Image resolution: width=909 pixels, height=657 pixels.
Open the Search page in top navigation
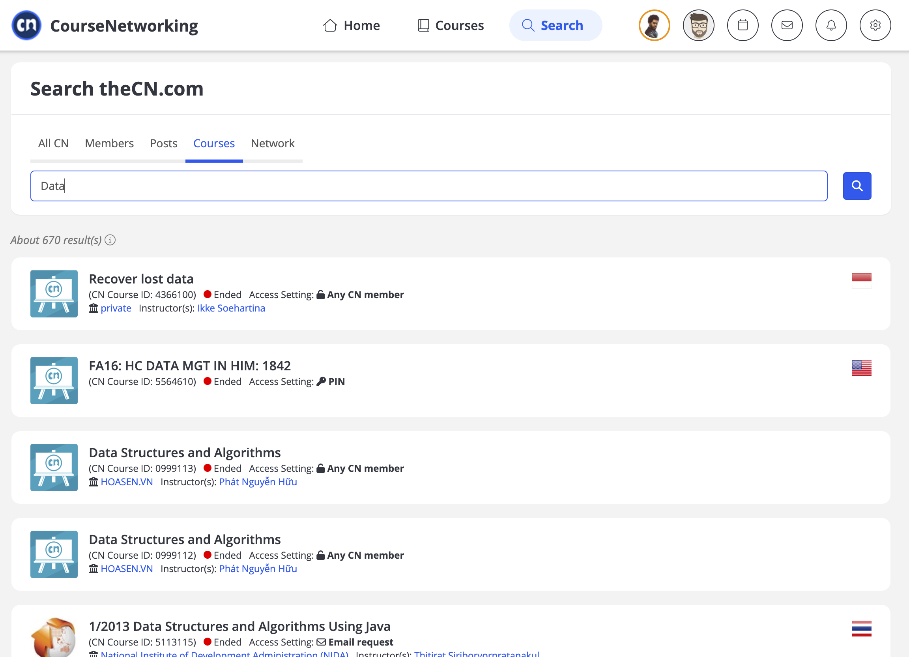[x=555, y=25]
